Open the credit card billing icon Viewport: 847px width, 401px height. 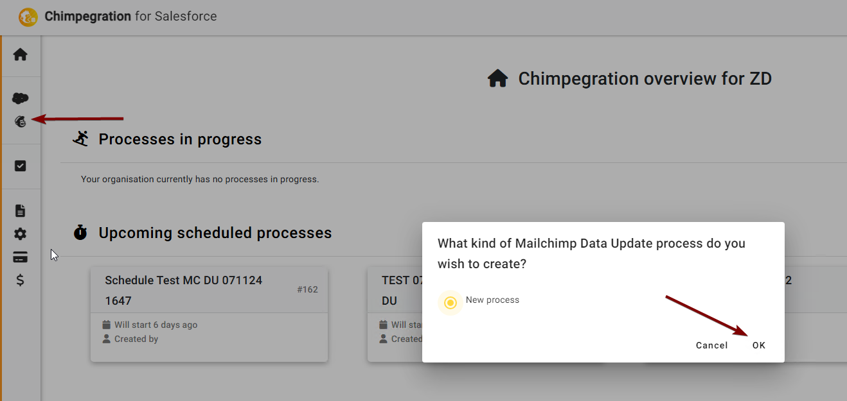(x=21, y=258)
